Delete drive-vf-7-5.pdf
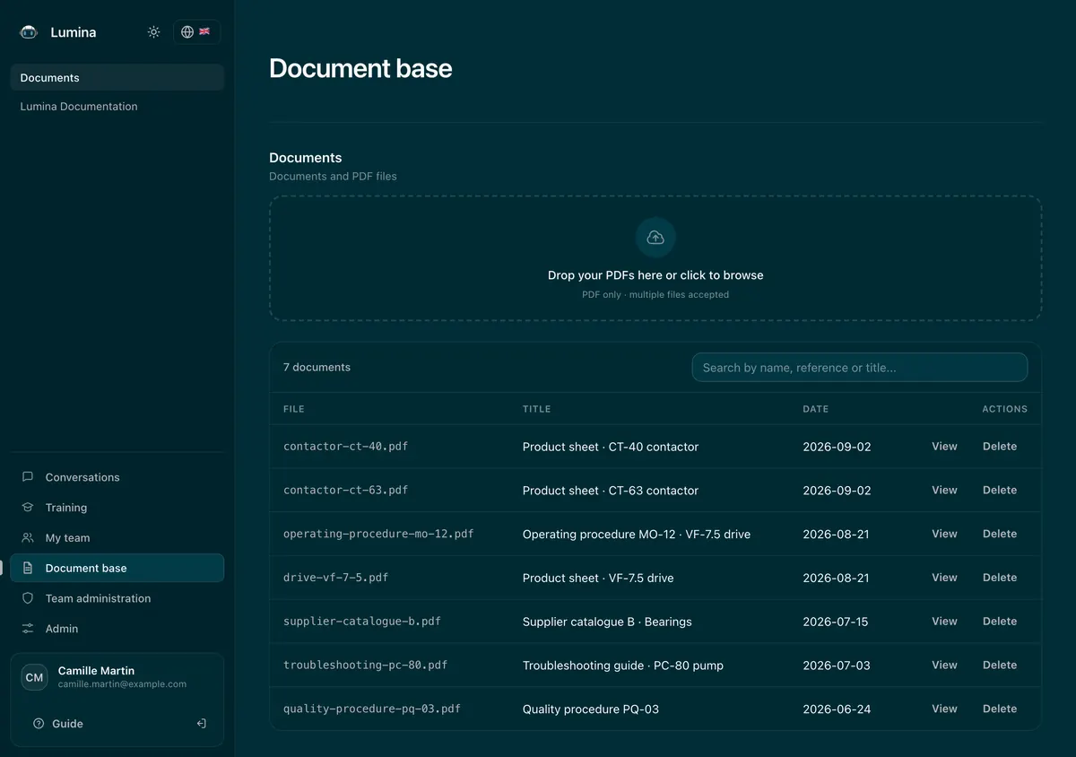Screen dimensions: 1076x757 click(x=1000, y=578)
